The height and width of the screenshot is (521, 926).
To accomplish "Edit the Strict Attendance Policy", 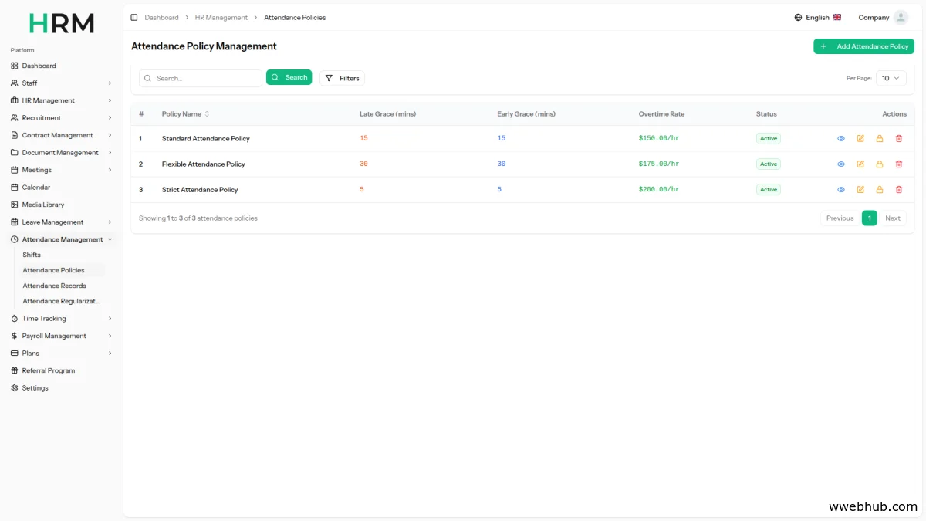I will click(x=860, y=190).
